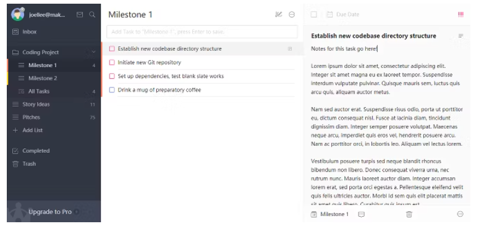This screenshot has height=229, width=479.
Task: Click the calendar icon next to Due Date
Action: pyautogui.click(x=329, y=14)
